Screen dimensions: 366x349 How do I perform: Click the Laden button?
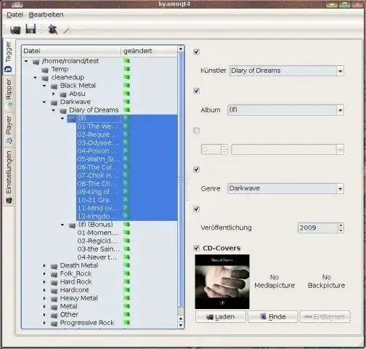[221, 317]
